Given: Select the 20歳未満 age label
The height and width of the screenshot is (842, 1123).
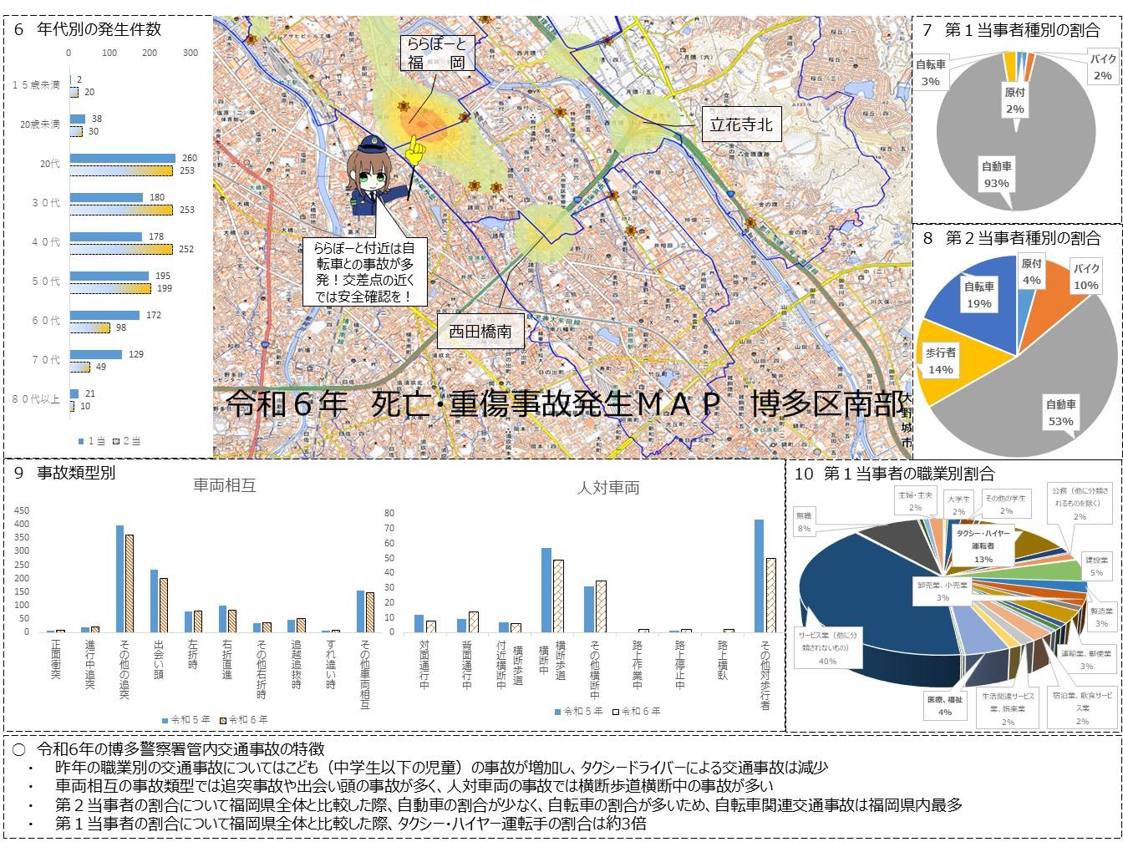Looking at the screenshot, I should tap(40, 124).
